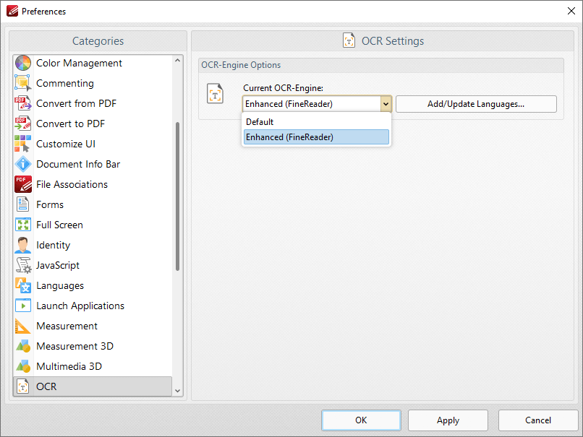Select the Forms category icon
The height and width of the screenshot is (437, 583).
[x=22, y=204]
